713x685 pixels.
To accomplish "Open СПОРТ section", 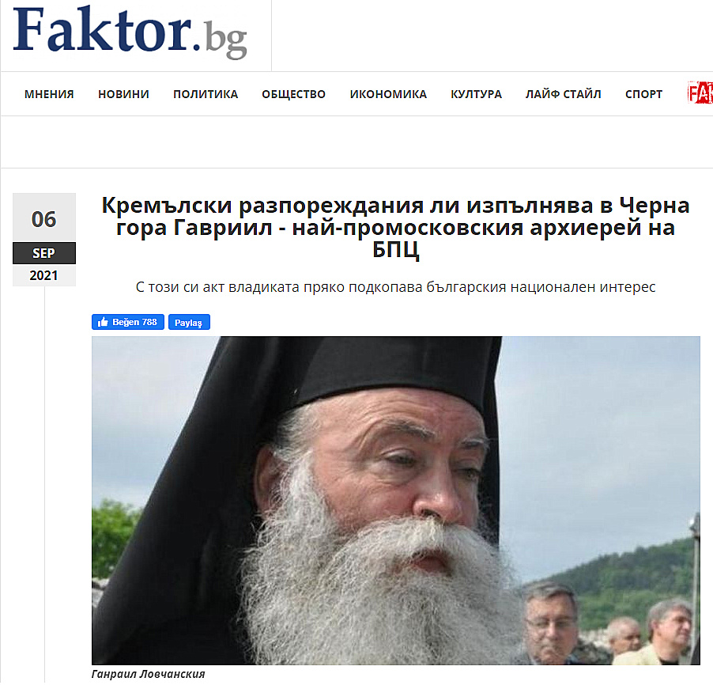I will click(x=644, y=94).
